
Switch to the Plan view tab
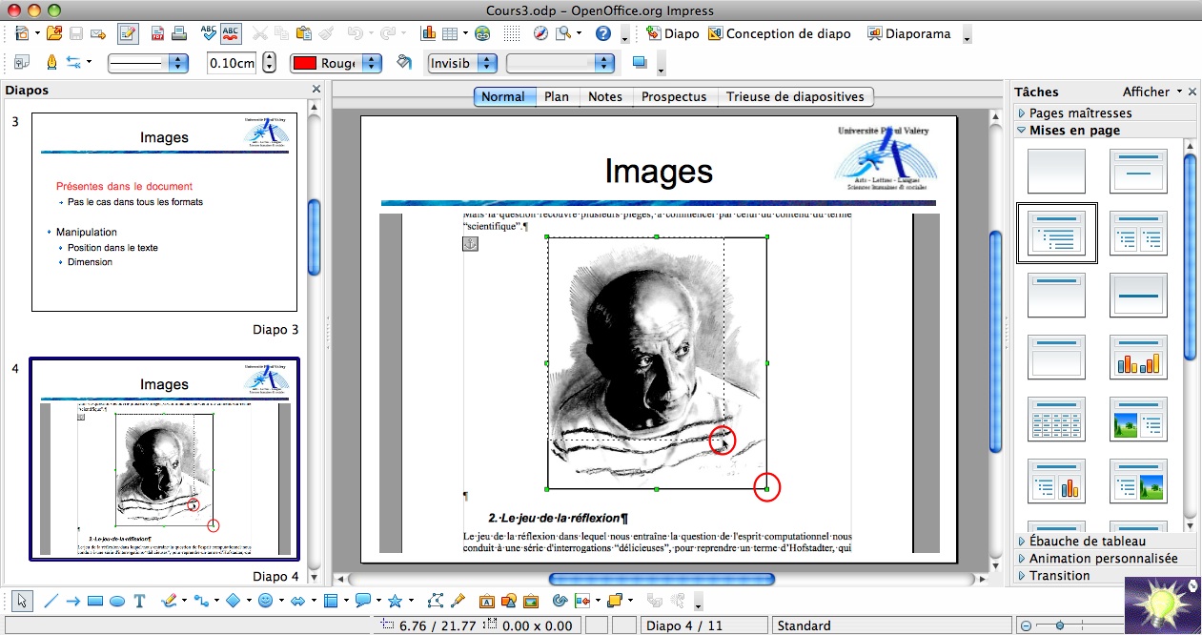pyautogui.click(x=557, y=96)
